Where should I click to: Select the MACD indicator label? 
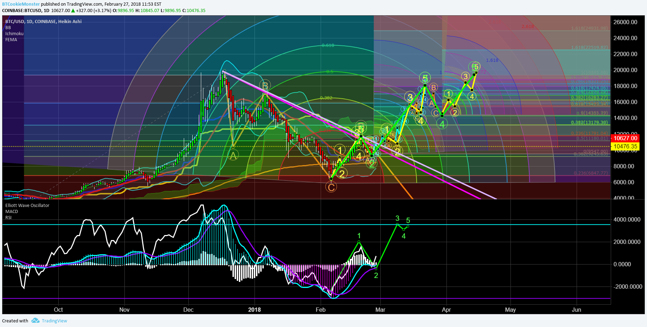click(12, 212)
